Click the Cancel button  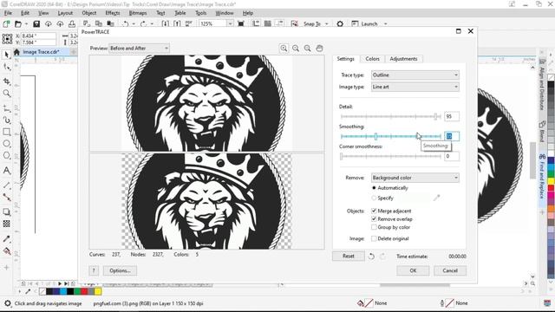[450, 270]
